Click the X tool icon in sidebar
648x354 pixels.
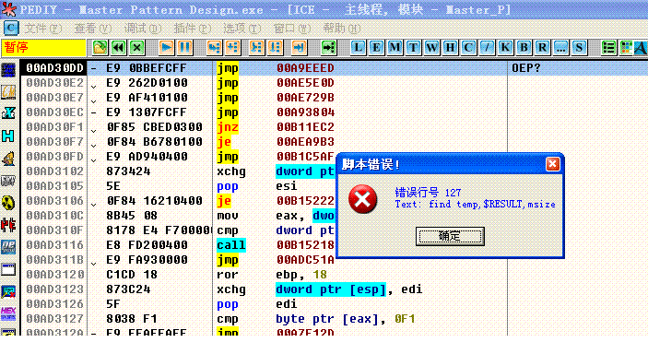[x=8, y=113]
